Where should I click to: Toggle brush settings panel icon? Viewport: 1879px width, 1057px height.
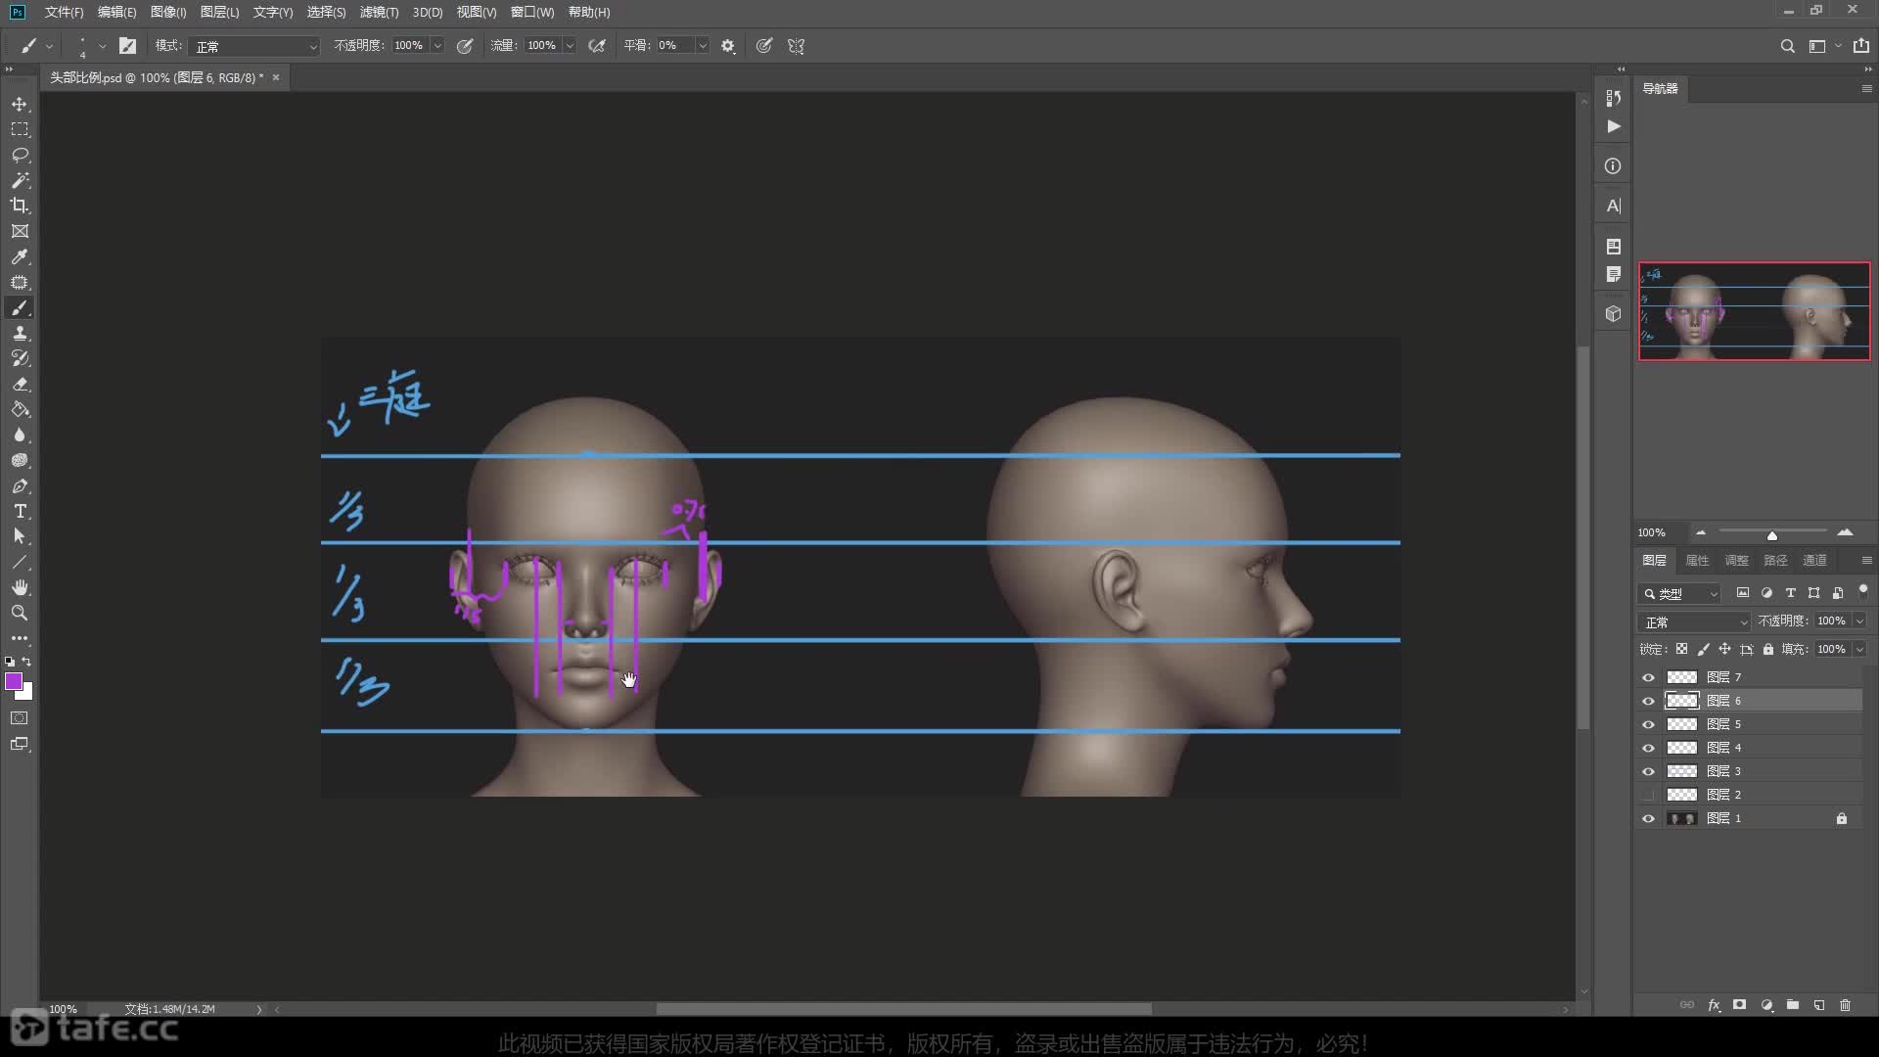click(127, 46)
